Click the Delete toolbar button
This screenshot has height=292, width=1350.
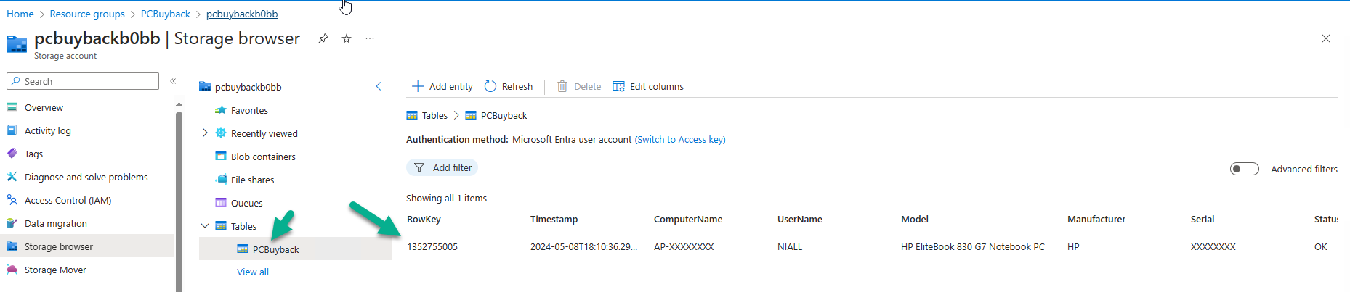pos(579,86)
